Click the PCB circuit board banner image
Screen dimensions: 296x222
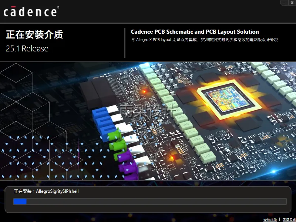148,121
